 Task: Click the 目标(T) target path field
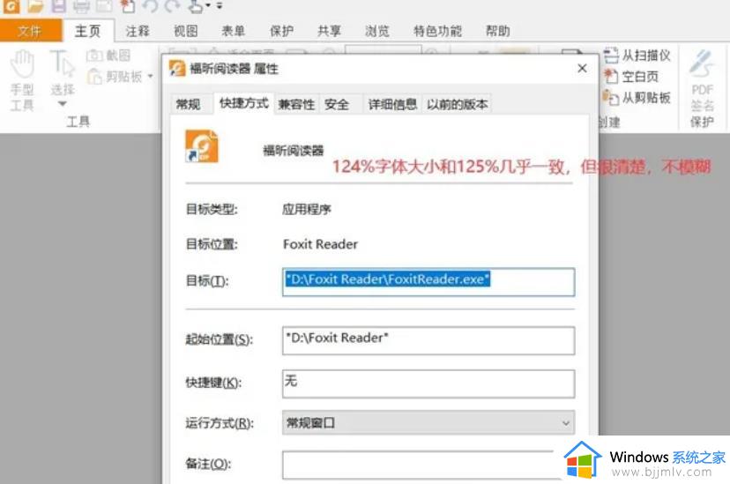[428, 281]
